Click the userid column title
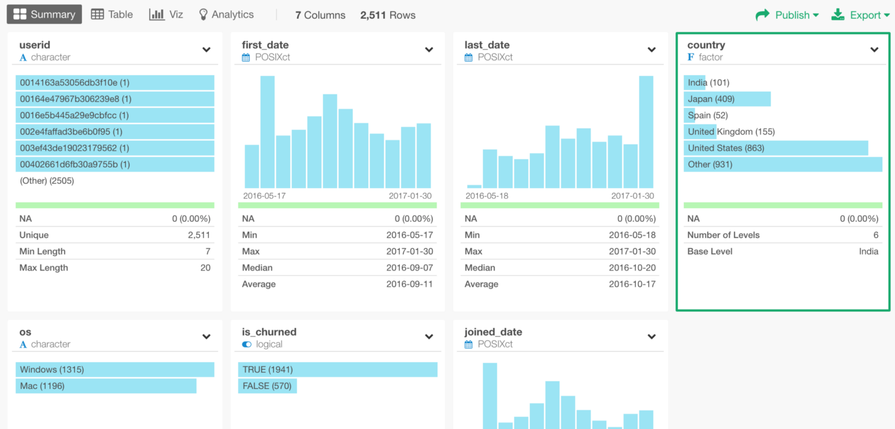 point(35,45)
